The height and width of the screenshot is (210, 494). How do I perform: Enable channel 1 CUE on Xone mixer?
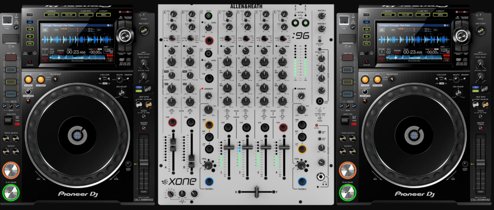click(x=228, y=128)
